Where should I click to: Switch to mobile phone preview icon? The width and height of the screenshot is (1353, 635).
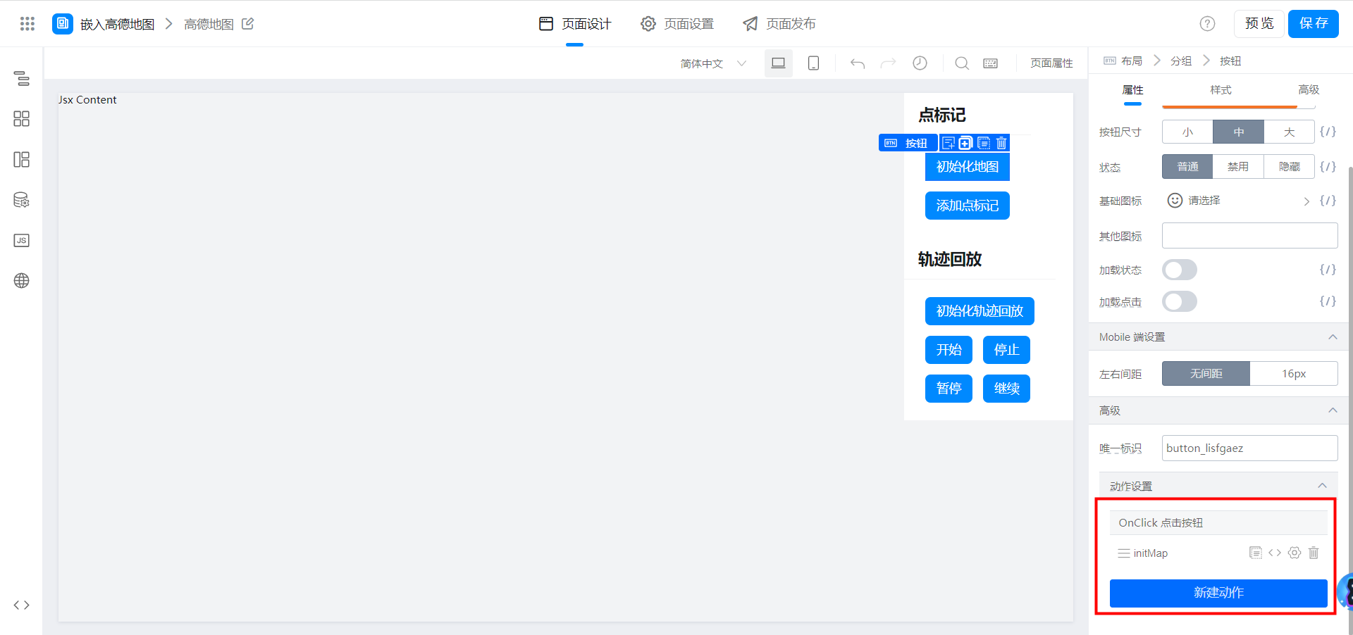[x=813, y=63]
